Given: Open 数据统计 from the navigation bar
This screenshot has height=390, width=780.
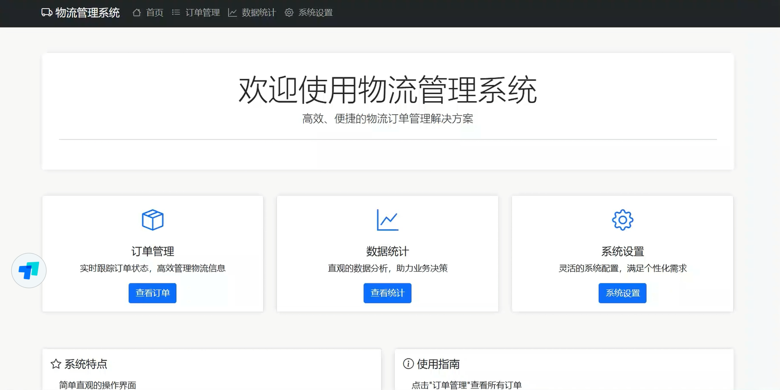Looking at the screenshot, I should click(x=258, y=12).
